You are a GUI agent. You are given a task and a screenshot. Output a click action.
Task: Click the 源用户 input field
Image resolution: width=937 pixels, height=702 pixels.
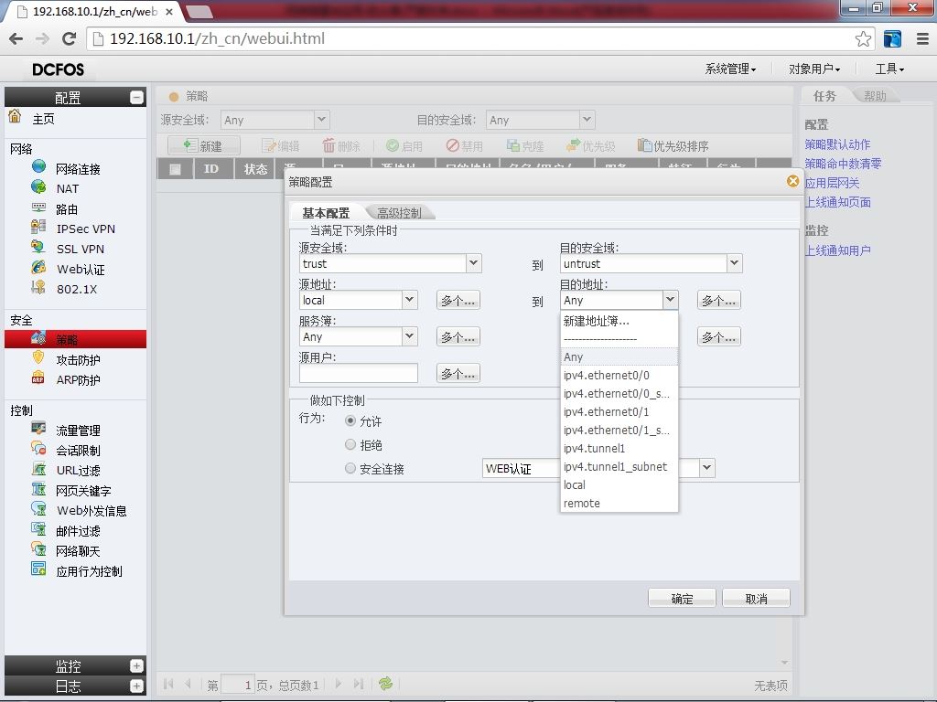[359, 374]
